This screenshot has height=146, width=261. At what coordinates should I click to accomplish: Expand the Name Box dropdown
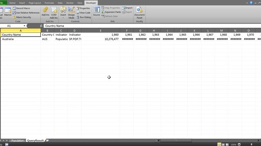(x=24, y=26)
